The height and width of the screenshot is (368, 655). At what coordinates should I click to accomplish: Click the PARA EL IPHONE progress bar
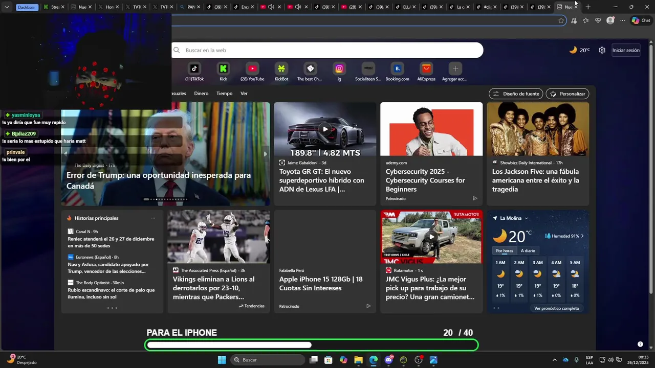(312, 345)
